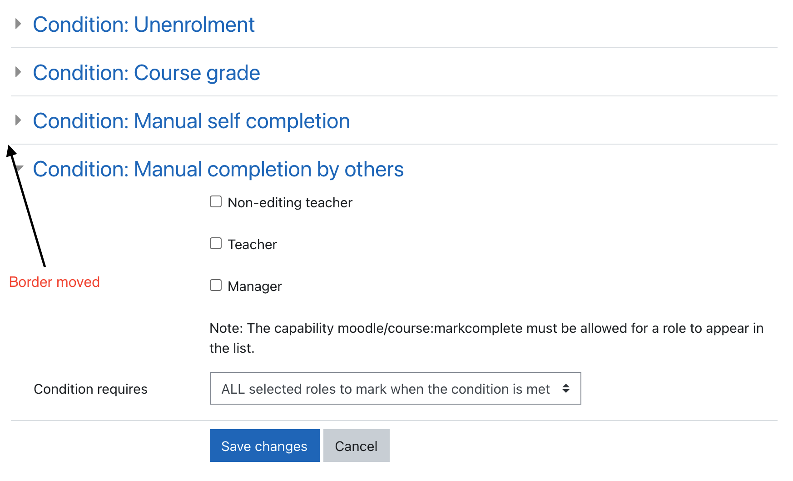Click the Manual completion by others heading
The image size is (793, 481).
coord(218,169)
